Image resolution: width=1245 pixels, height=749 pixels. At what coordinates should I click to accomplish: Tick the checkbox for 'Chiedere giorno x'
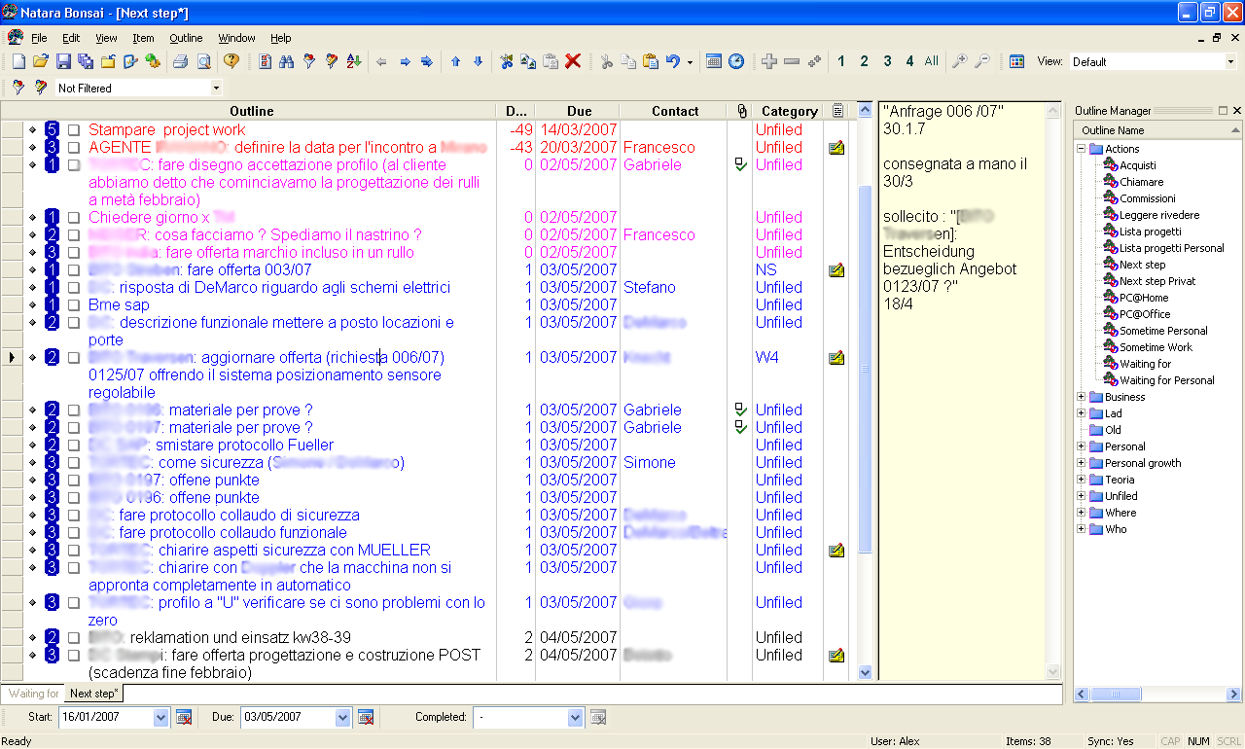coord(73,218)
